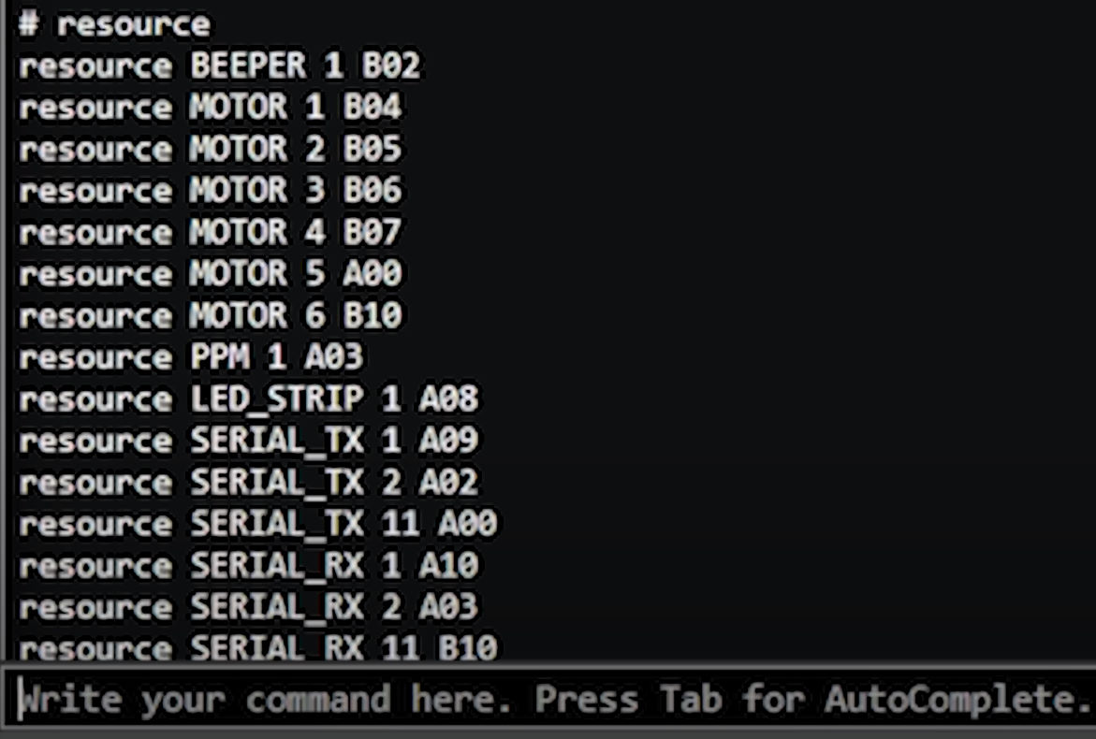The height and width of the screenshot is (739, 1096).
Task: Click the 'resource SERIAL_RX 11 B10' line
Action: (257, 647)
